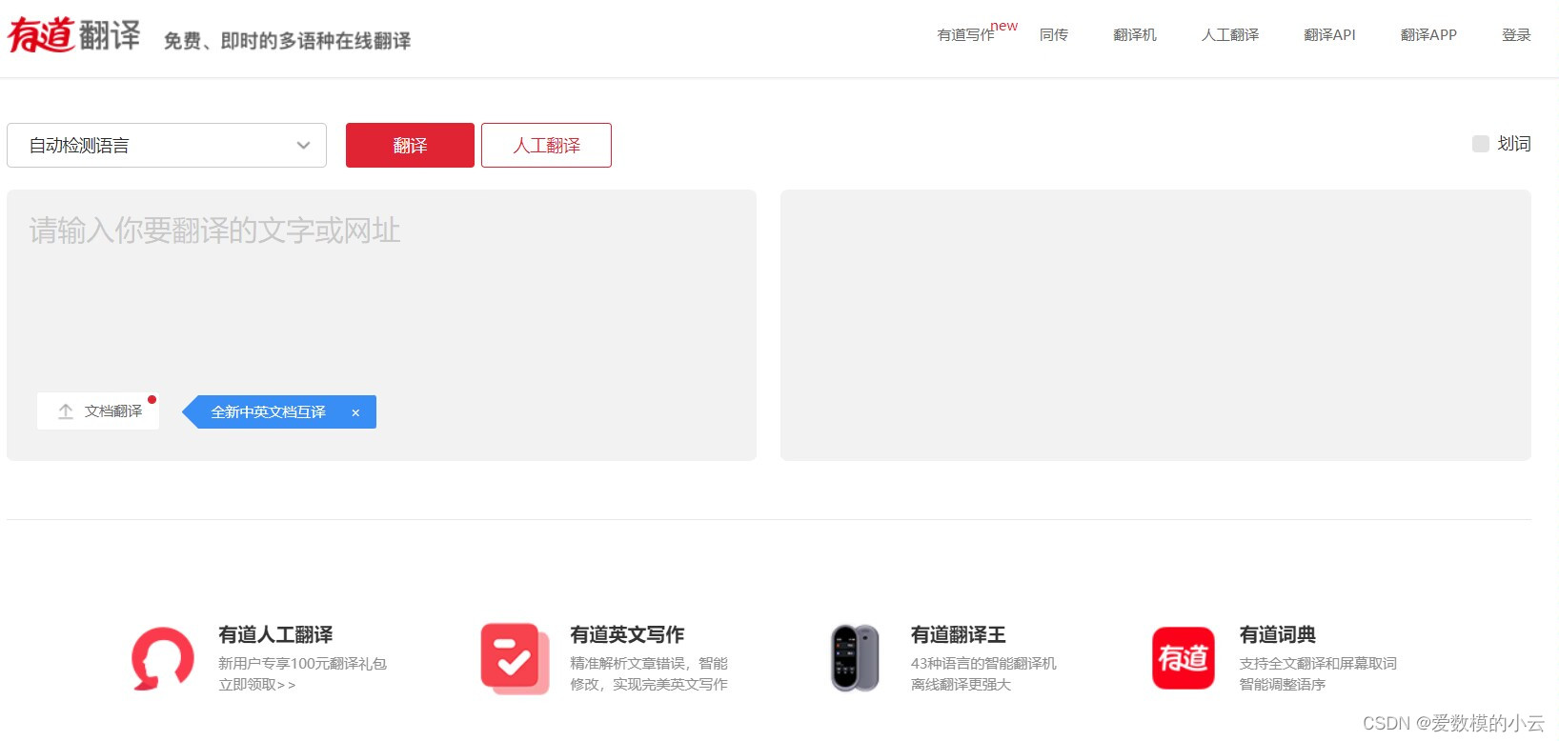The height and width of the screenshot is (741, 1559).
Task: Click the text 新用户专享100元翻译礼包
Action: [x=302, y=664]
